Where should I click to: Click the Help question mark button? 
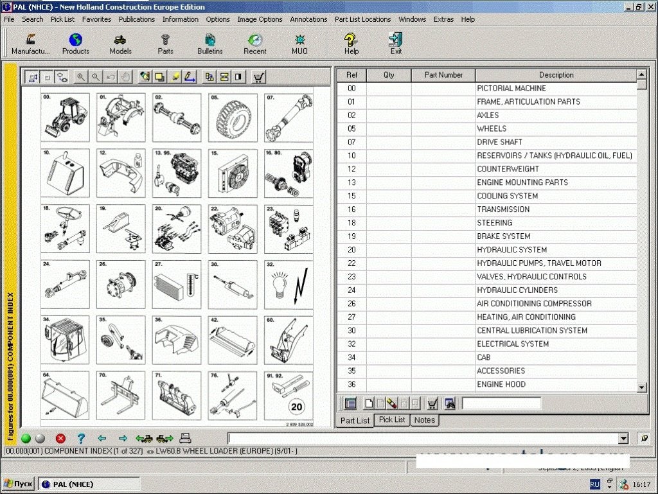351,44
